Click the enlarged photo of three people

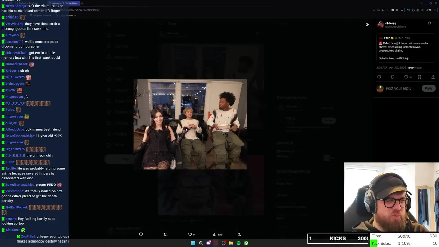coord(190,124)
